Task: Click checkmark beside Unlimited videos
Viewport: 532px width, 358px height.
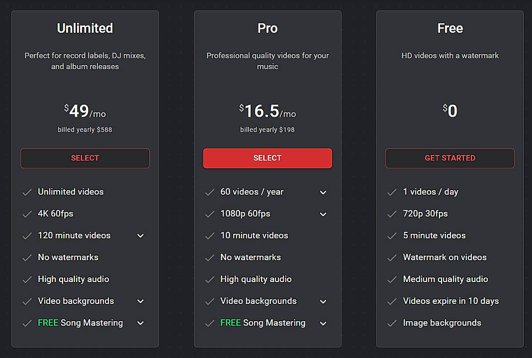Action: pos(27,192)
